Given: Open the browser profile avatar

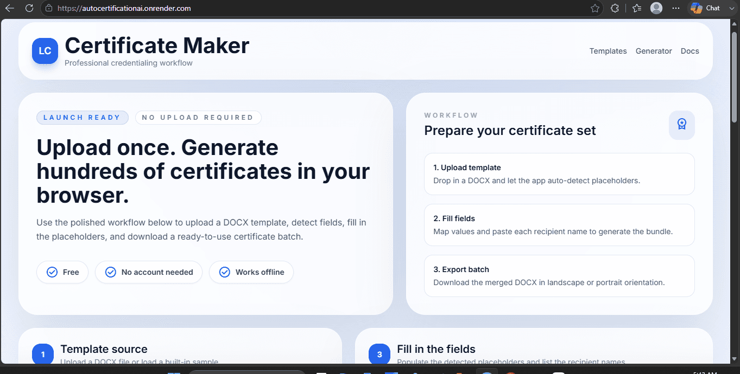Looking at the screenshot, I should (x=656, y=8).
